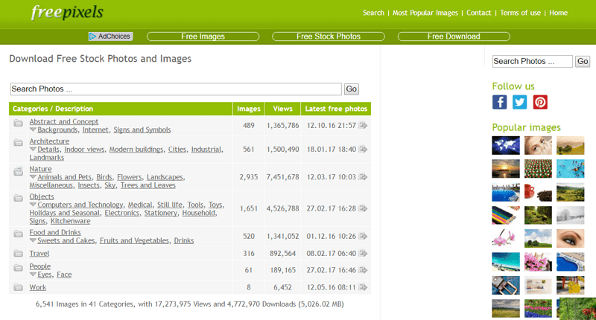Open the colored pencils thumbnail
The height and width of the screenshot is (320, 596).
click(506, 215)
